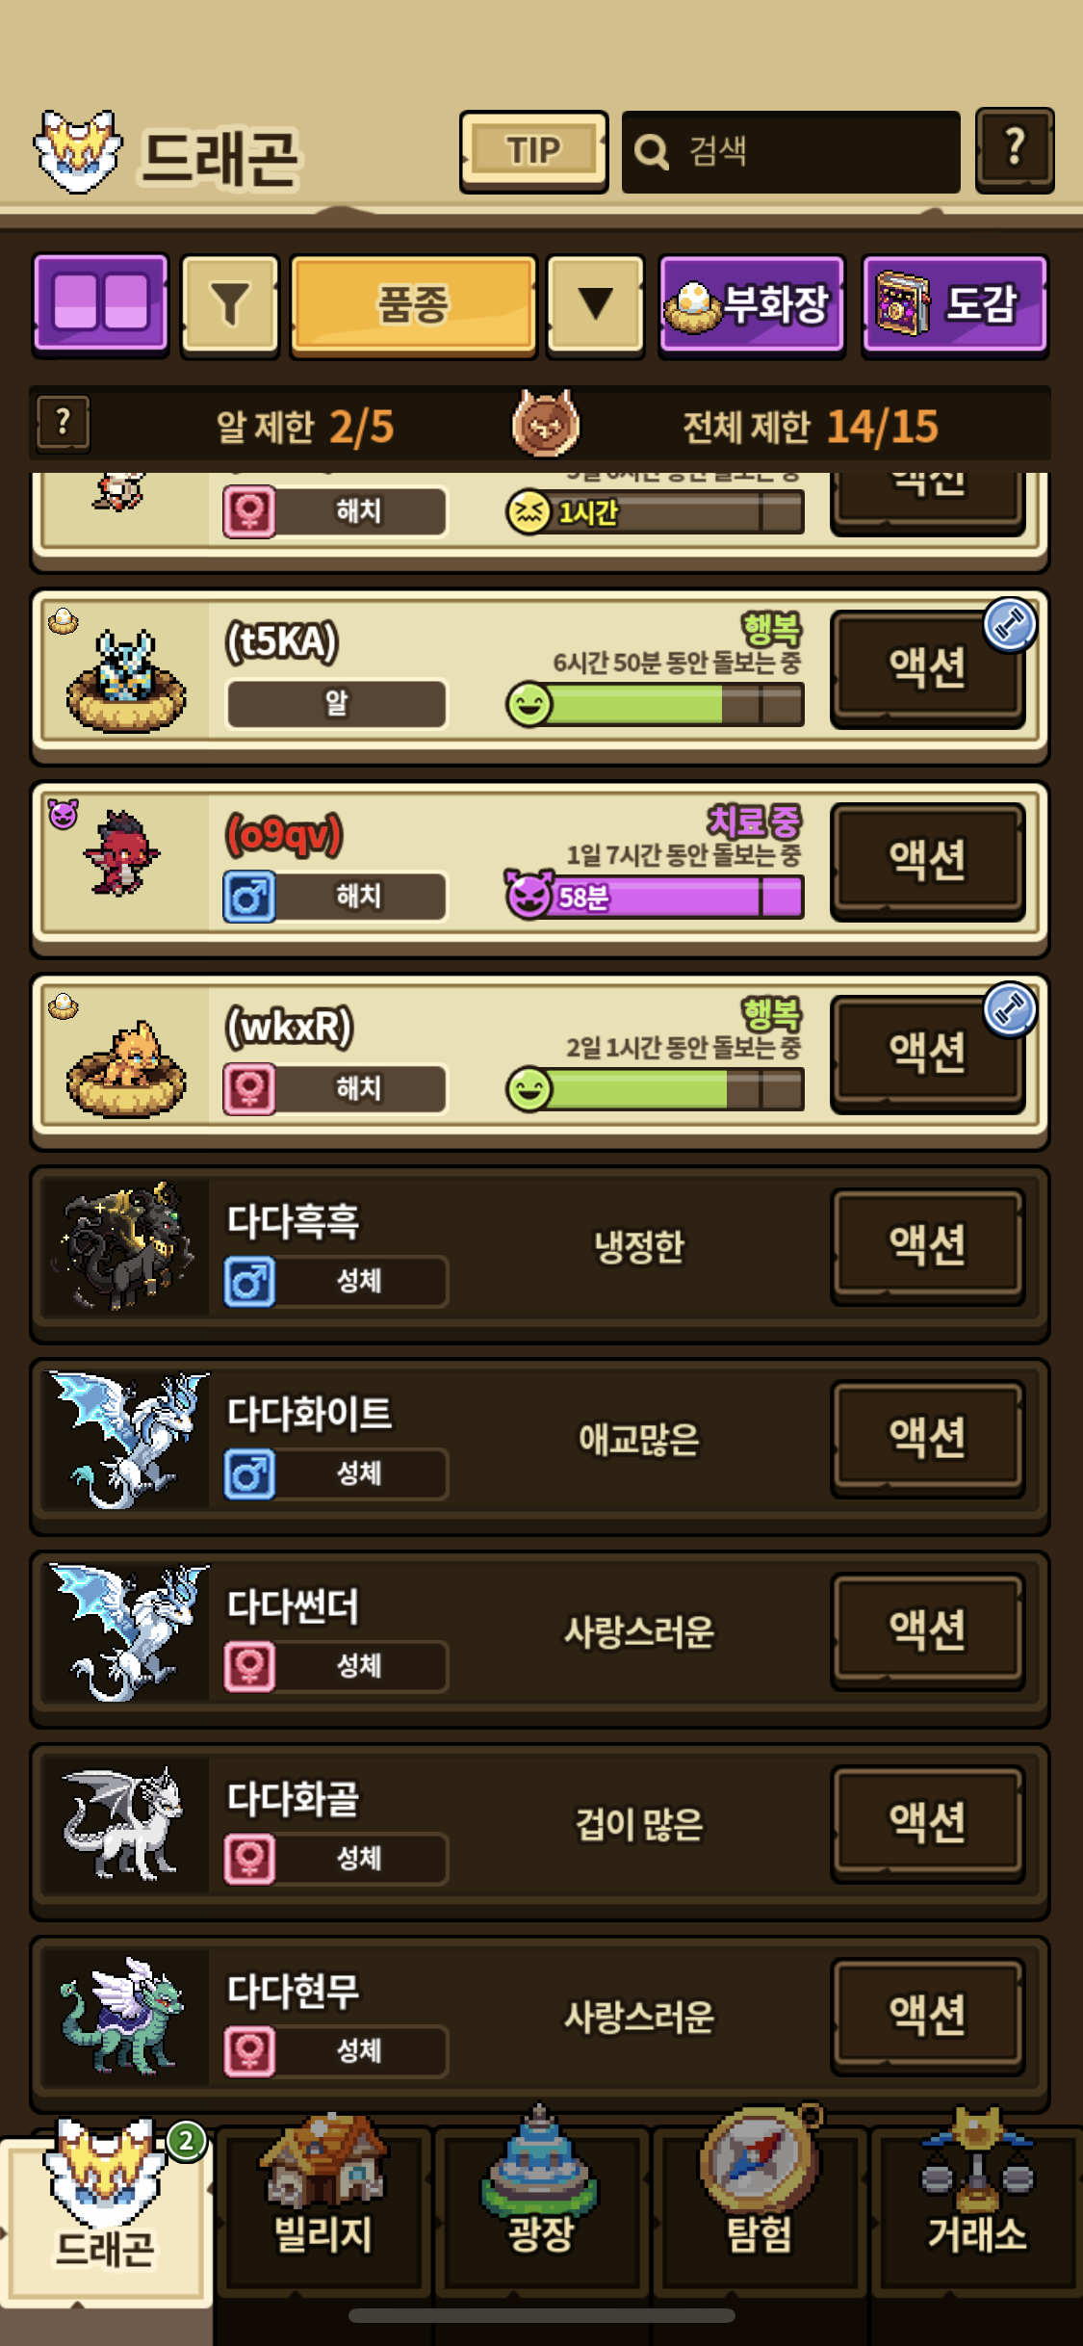The height and width of the screenshot is (2346, 1083).
Task: Focus the 검색 search field
Action: pyautogui.click(x=791, y=152)
